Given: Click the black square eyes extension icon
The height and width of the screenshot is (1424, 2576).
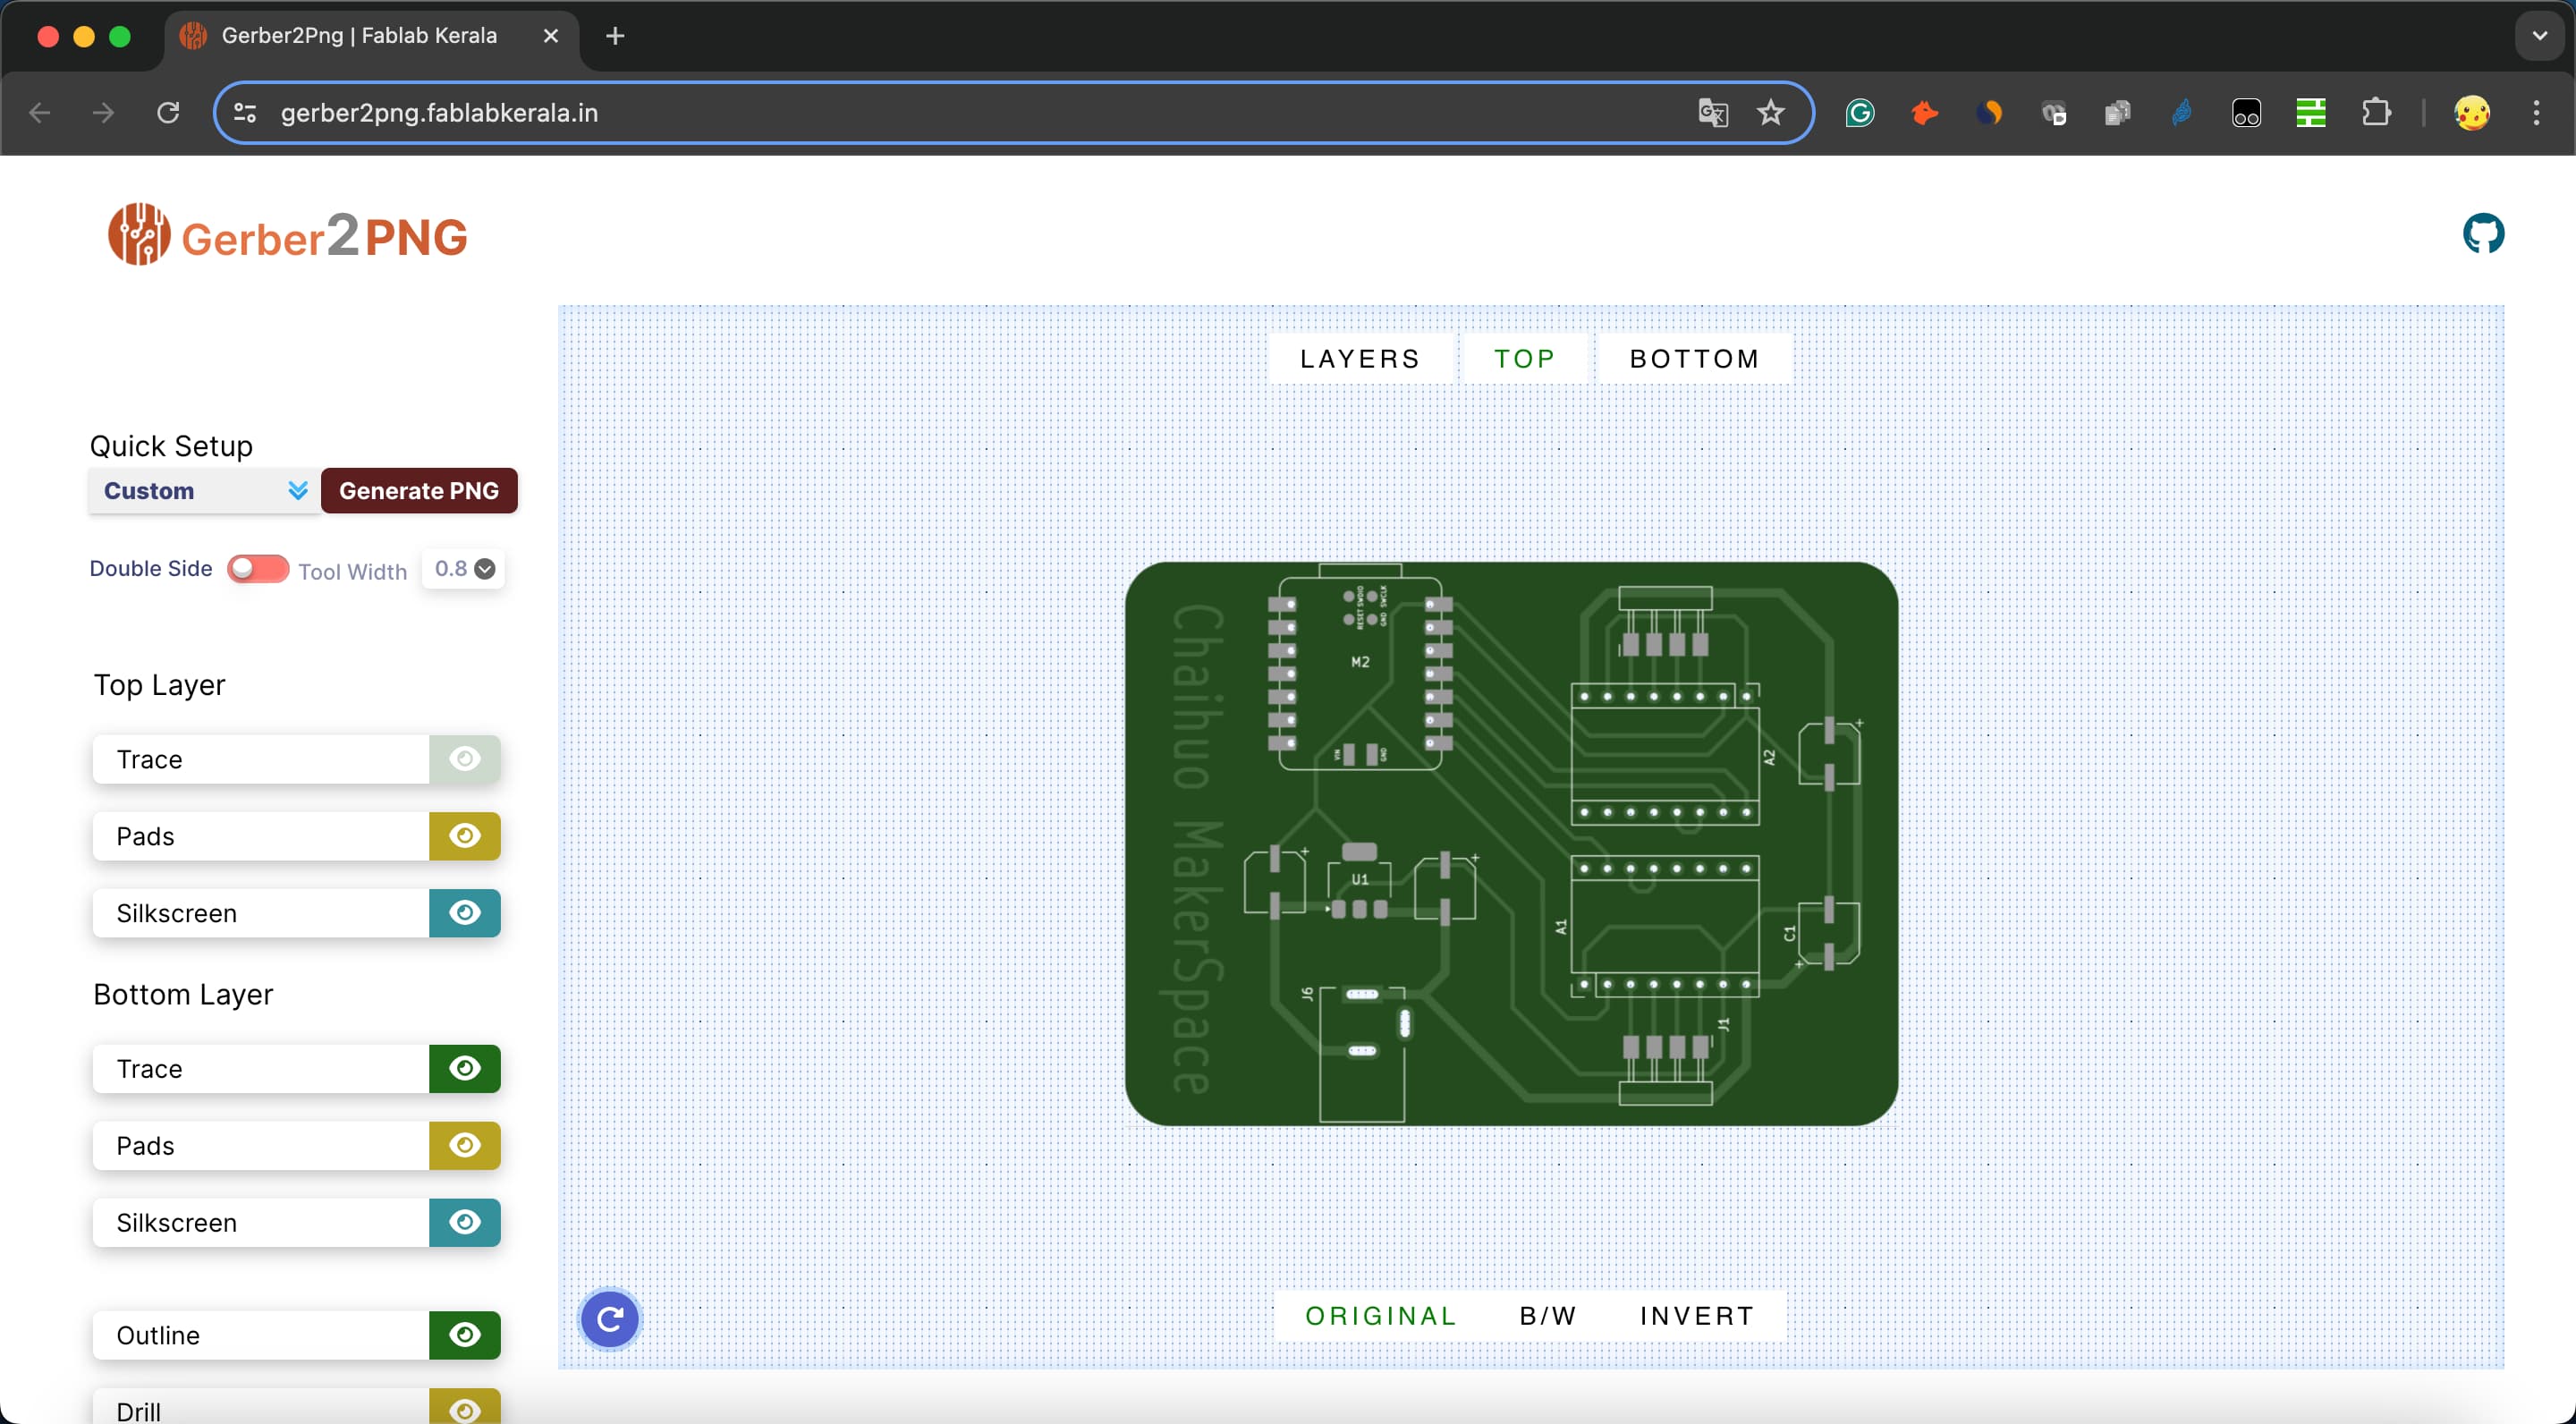Looking at the screenshot, I should point(2247,113).
